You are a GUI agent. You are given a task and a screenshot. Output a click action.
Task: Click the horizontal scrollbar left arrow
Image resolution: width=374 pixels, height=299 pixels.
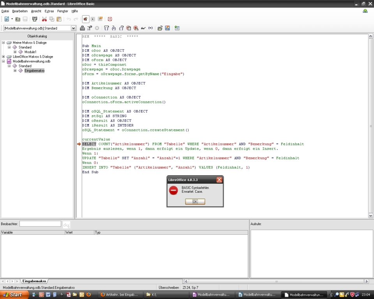tap(186, 281)
